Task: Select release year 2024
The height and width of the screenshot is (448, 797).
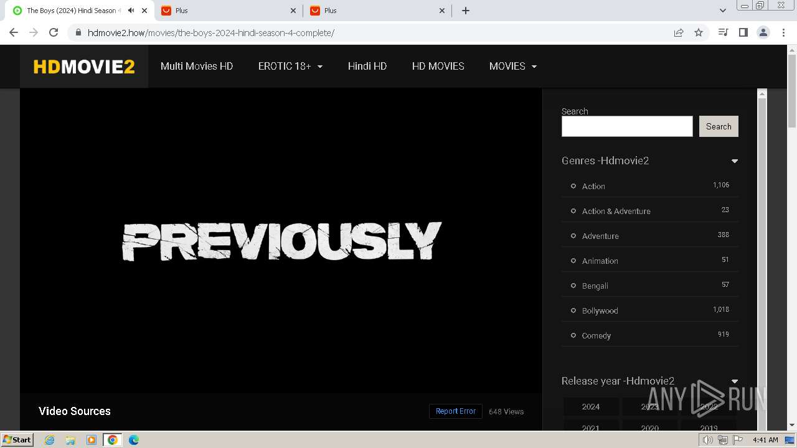Action: click(x=591, y=406)
